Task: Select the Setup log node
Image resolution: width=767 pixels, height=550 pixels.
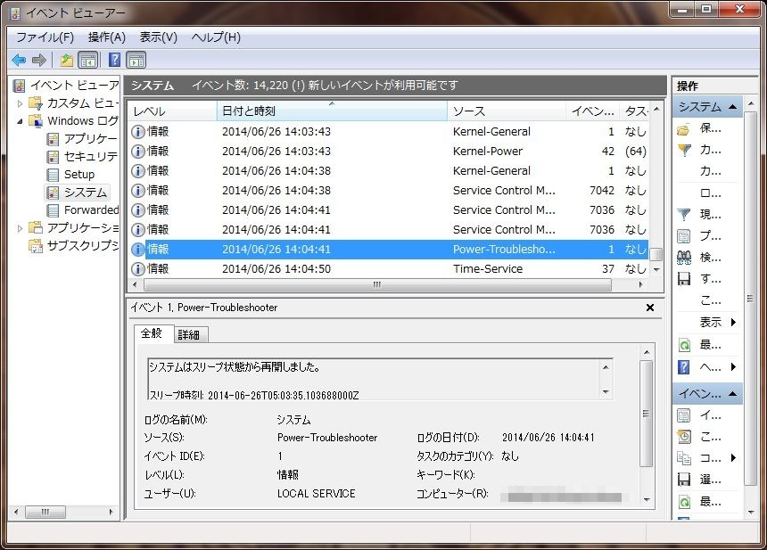Action: coord(70,175)
